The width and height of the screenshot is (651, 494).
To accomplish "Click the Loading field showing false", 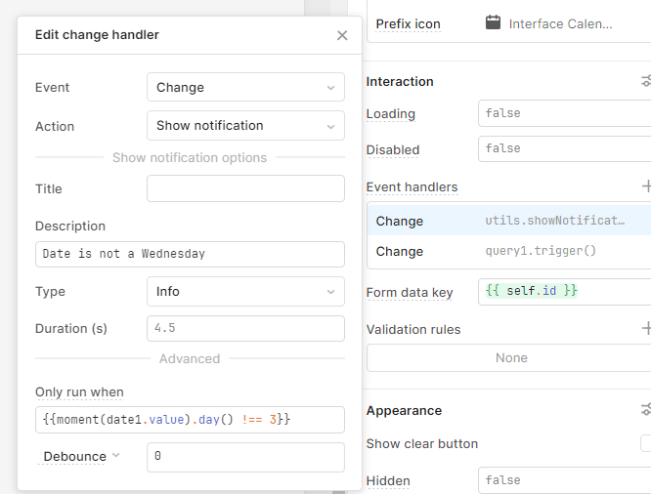I will coord(563,113).
